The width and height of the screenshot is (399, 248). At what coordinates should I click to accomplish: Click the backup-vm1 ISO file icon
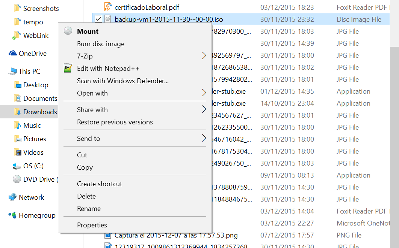click(x=108, y=19)
